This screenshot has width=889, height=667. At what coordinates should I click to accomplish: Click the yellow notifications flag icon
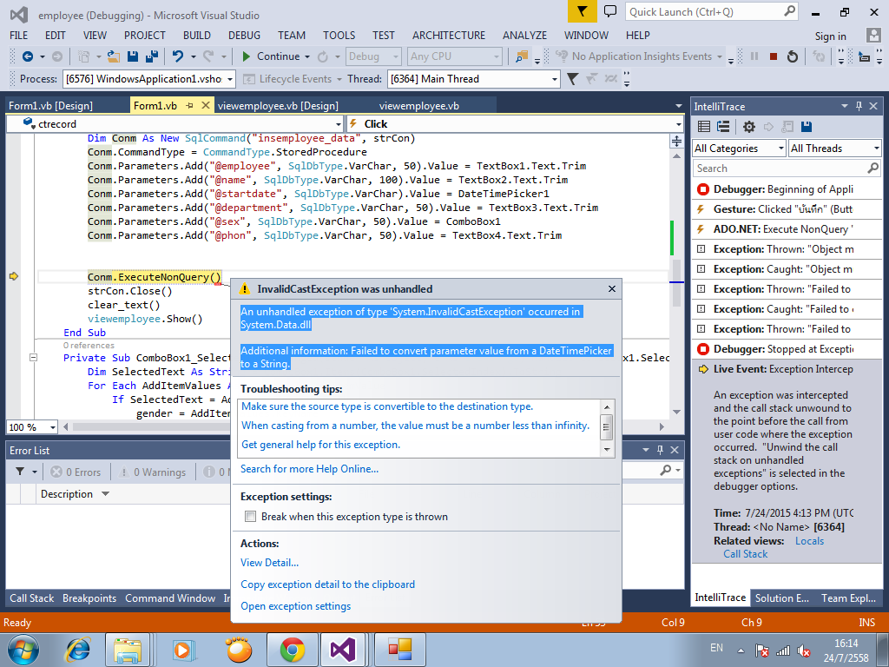[x=583, y=11]
